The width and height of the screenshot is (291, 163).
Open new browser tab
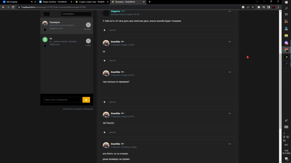coord(150,2)
